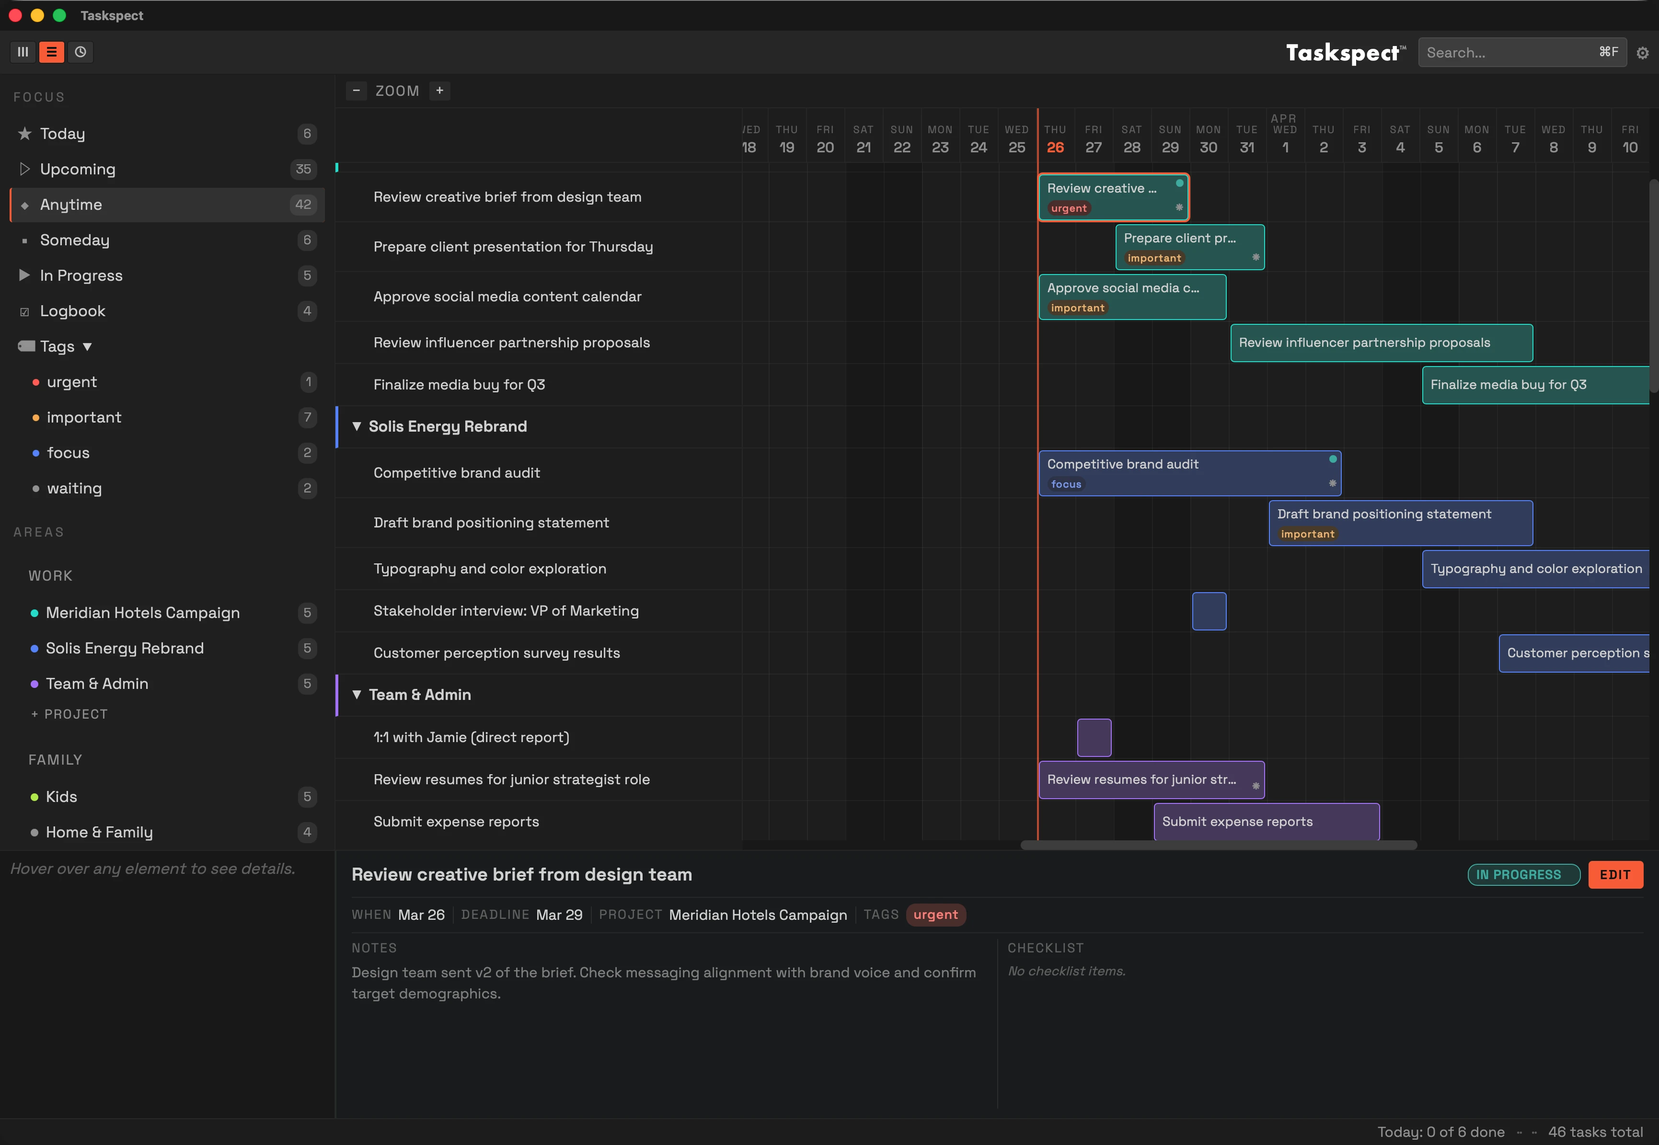Viewport: 1659px width, 1145px height.
Task: Click the repeat marker on Review creative bar
Action: (1179, 207)
